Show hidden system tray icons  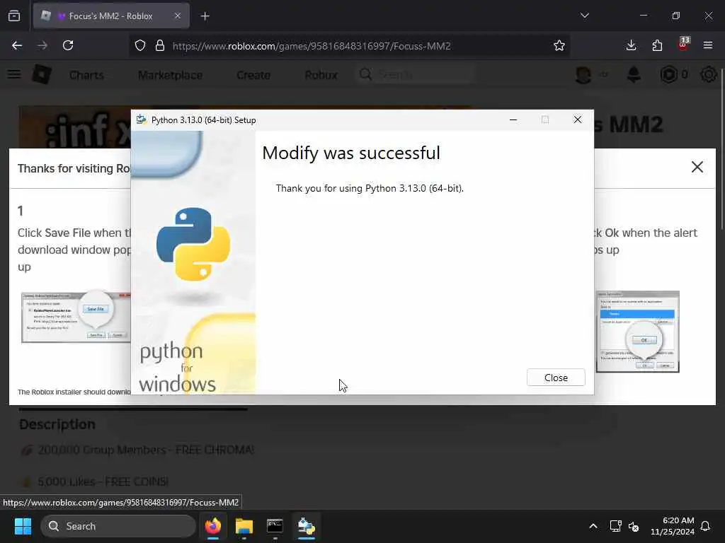[593, 526]
